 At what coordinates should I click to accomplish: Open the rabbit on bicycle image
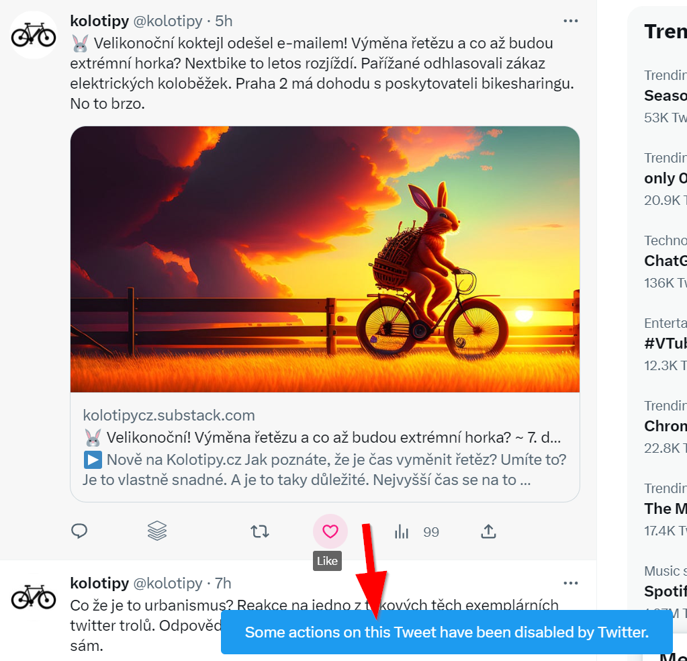tap(324, 259)
